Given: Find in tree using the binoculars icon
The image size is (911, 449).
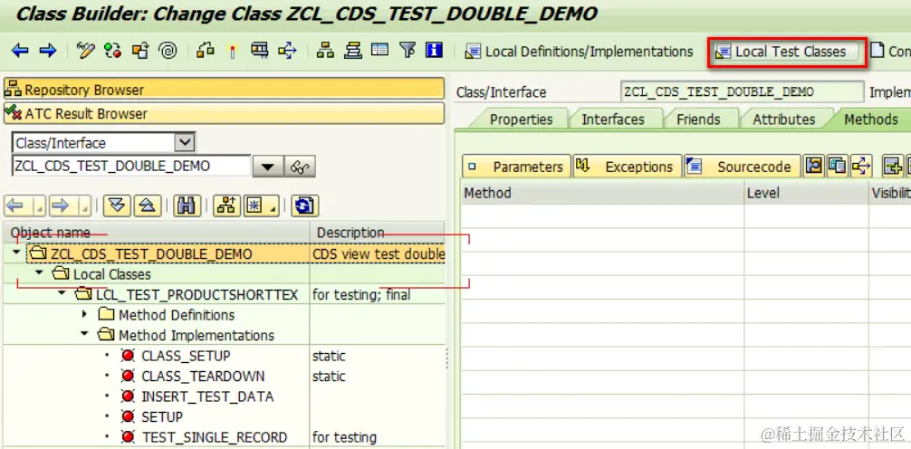Looking at the screenshot, I should tap(187, 205).
